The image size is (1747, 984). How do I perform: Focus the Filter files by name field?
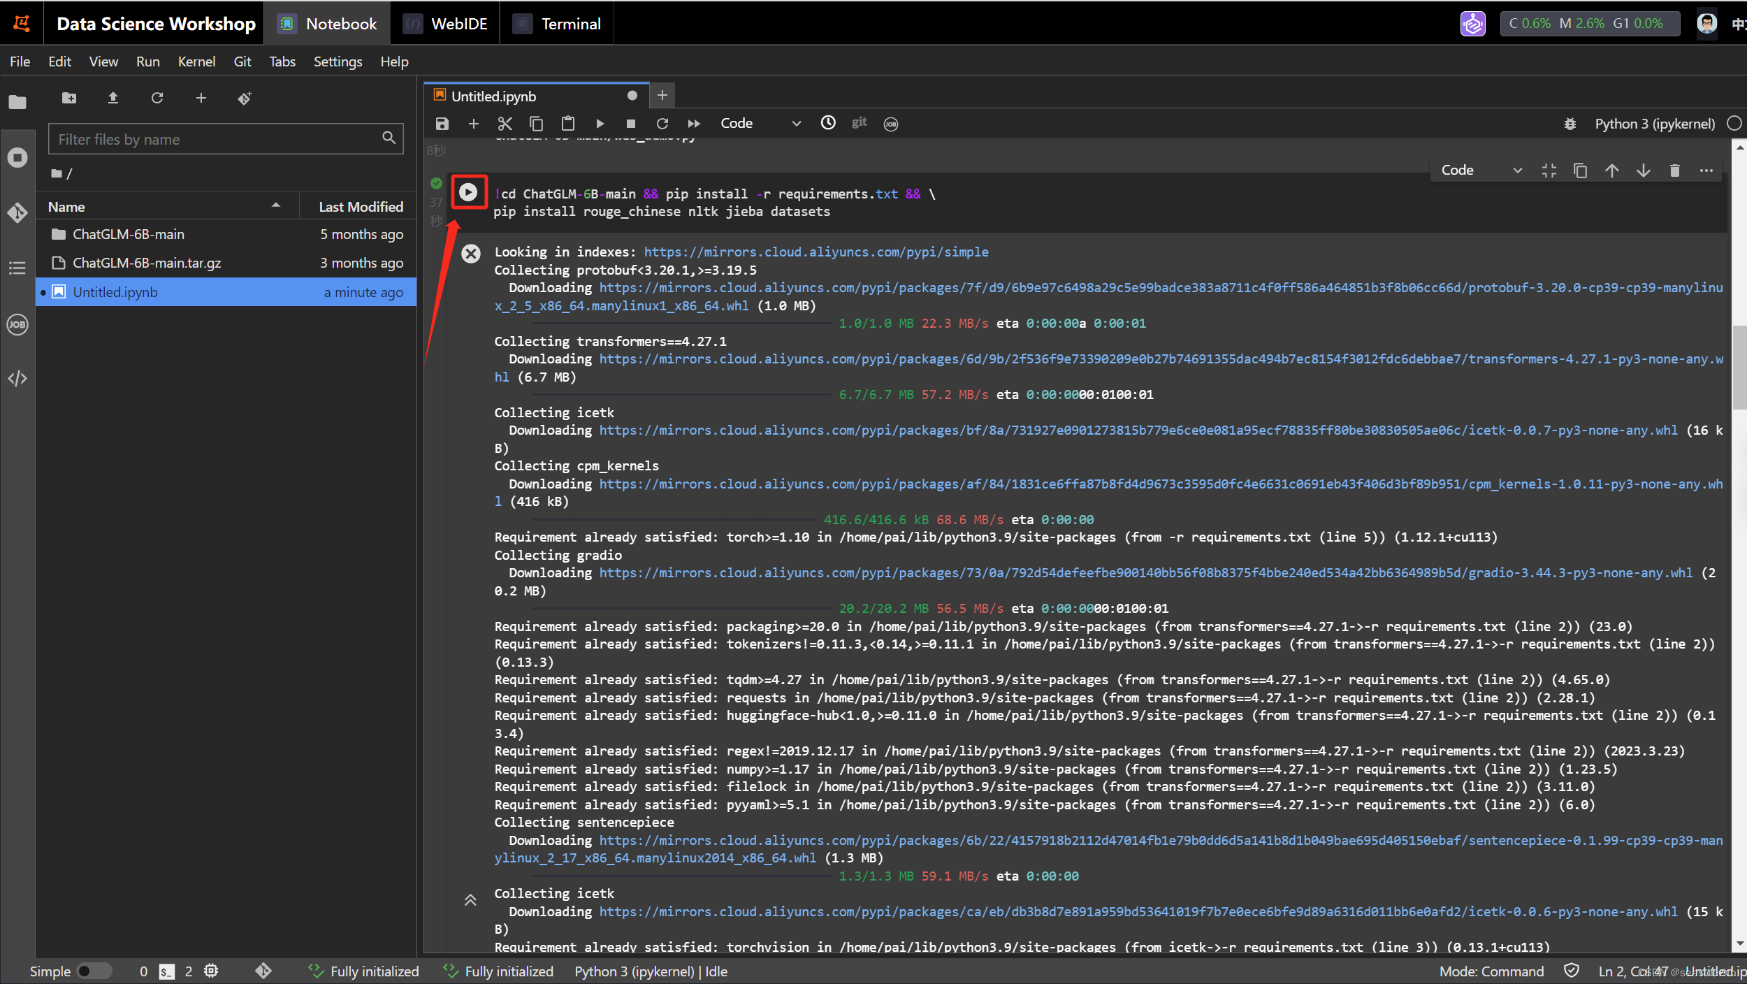point(226,139)
